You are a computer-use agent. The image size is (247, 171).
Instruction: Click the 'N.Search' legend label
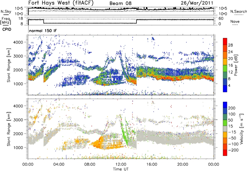coord(238,11)
